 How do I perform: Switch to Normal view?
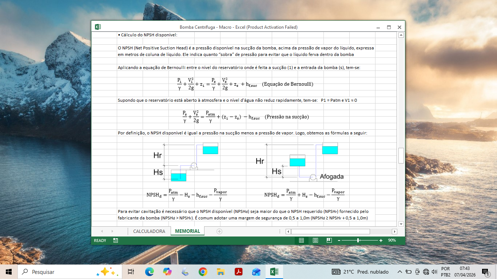point(301,240)
